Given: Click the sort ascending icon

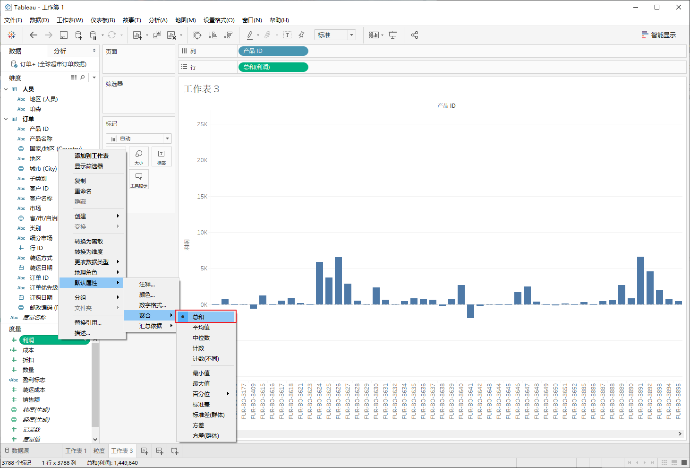Looking at the screenshot, I should tap(213, 35).
